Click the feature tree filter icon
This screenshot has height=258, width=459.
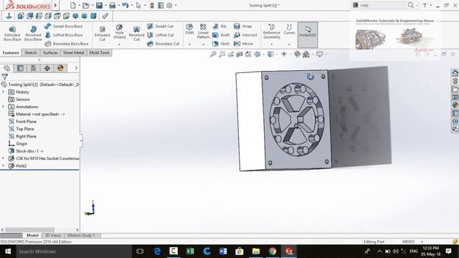[5, 77]
